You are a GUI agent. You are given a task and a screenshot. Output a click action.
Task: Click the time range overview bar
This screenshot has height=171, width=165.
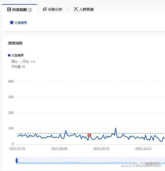pos(91,161)
